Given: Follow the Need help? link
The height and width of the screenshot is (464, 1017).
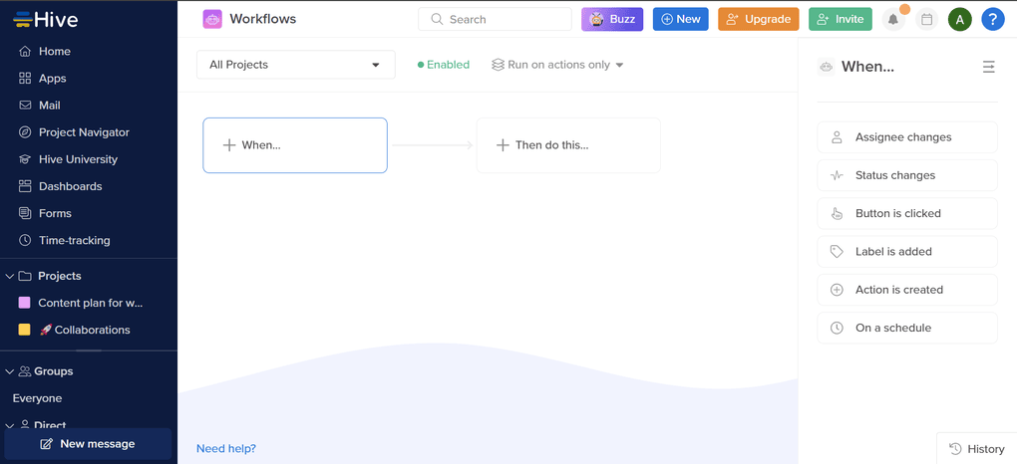Looking at the screenshot, I should (x=226, y=448).
